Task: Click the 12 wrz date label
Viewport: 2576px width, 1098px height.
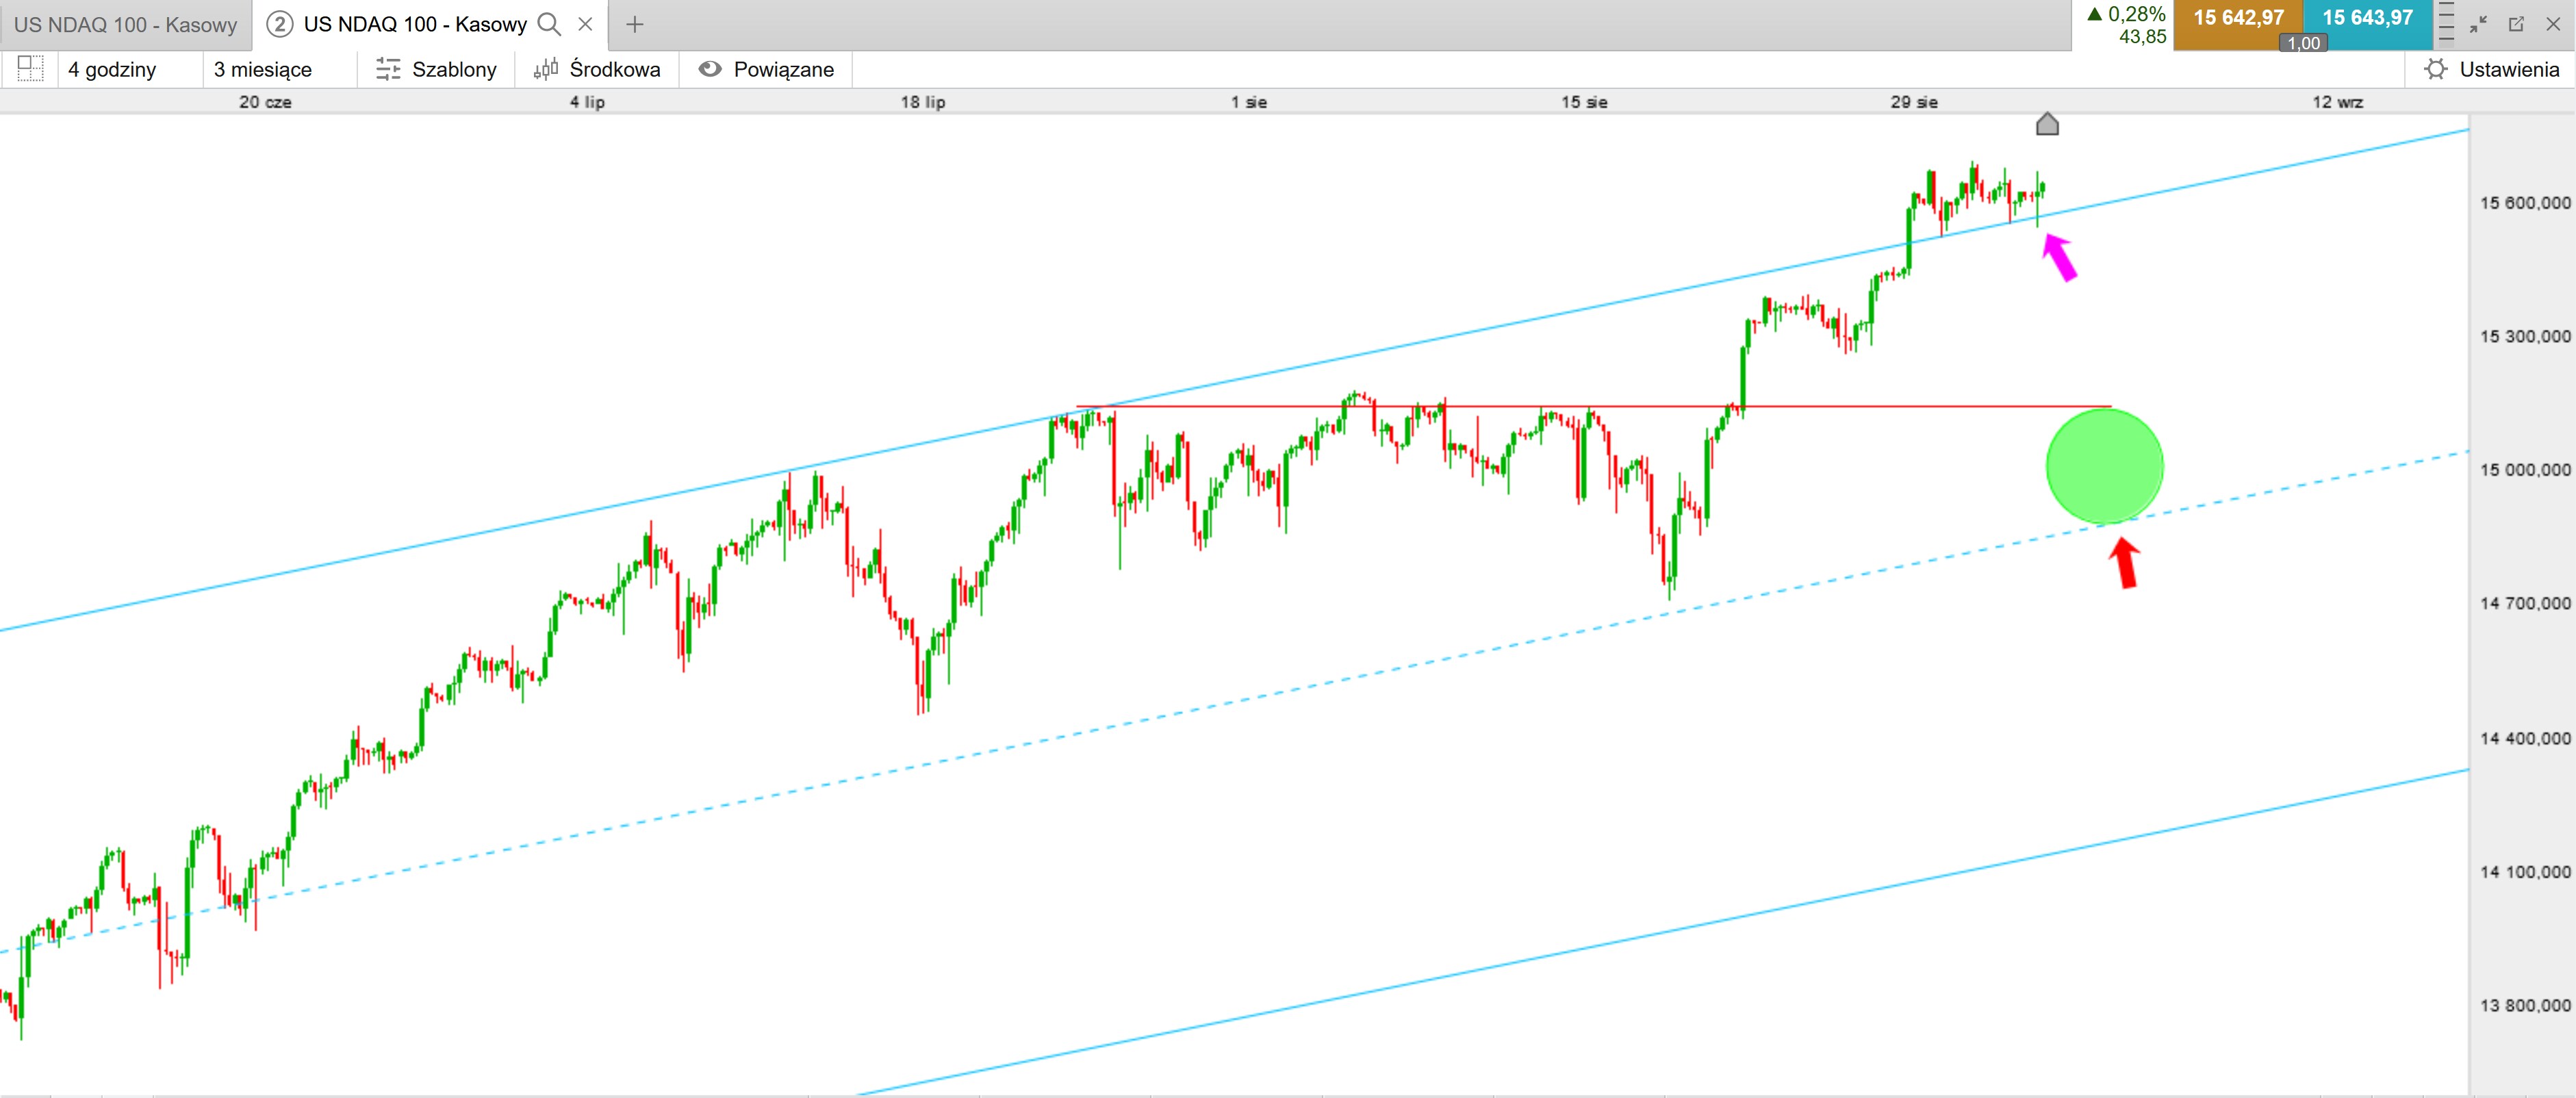Action: point(2337,102)
